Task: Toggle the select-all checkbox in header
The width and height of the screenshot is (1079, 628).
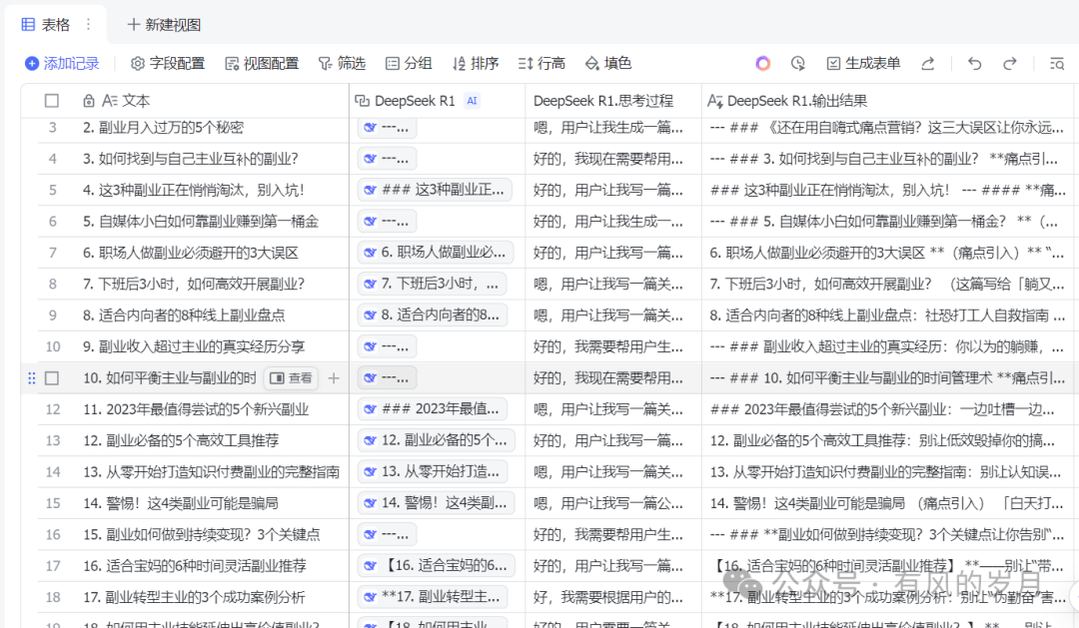Action: coord(52,101)
